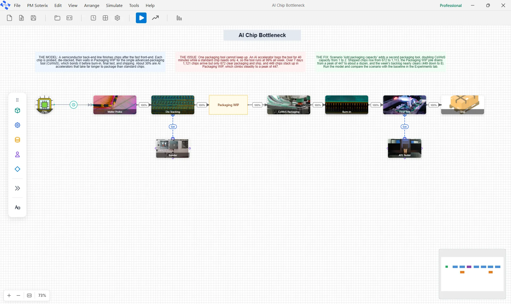Image resolution: width=511 pixels, height=304 pixels.
Task: Click the Get connector below Die Stacking
Action: point(173,127)
